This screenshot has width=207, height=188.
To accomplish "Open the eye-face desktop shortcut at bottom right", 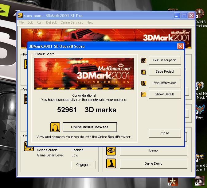I will coord(200,181).
